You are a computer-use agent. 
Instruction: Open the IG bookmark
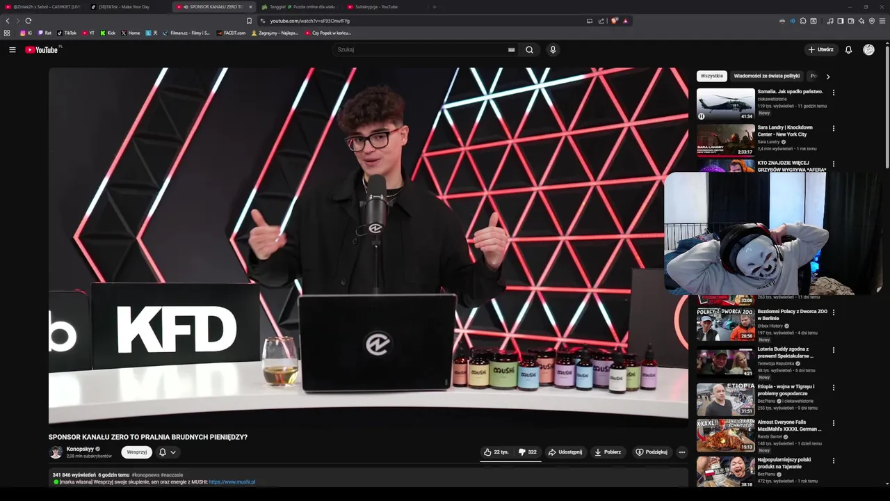pos(26,33)
